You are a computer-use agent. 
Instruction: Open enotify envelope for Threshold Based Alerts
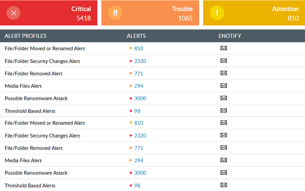(223, 110)
